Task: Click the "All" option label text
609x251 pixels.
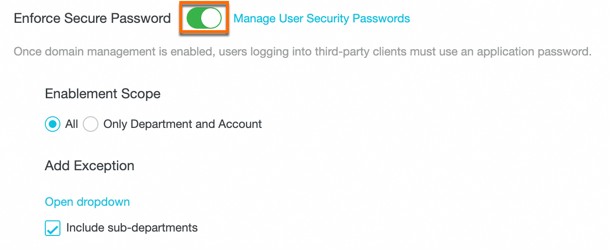Action: pos(72,124)
